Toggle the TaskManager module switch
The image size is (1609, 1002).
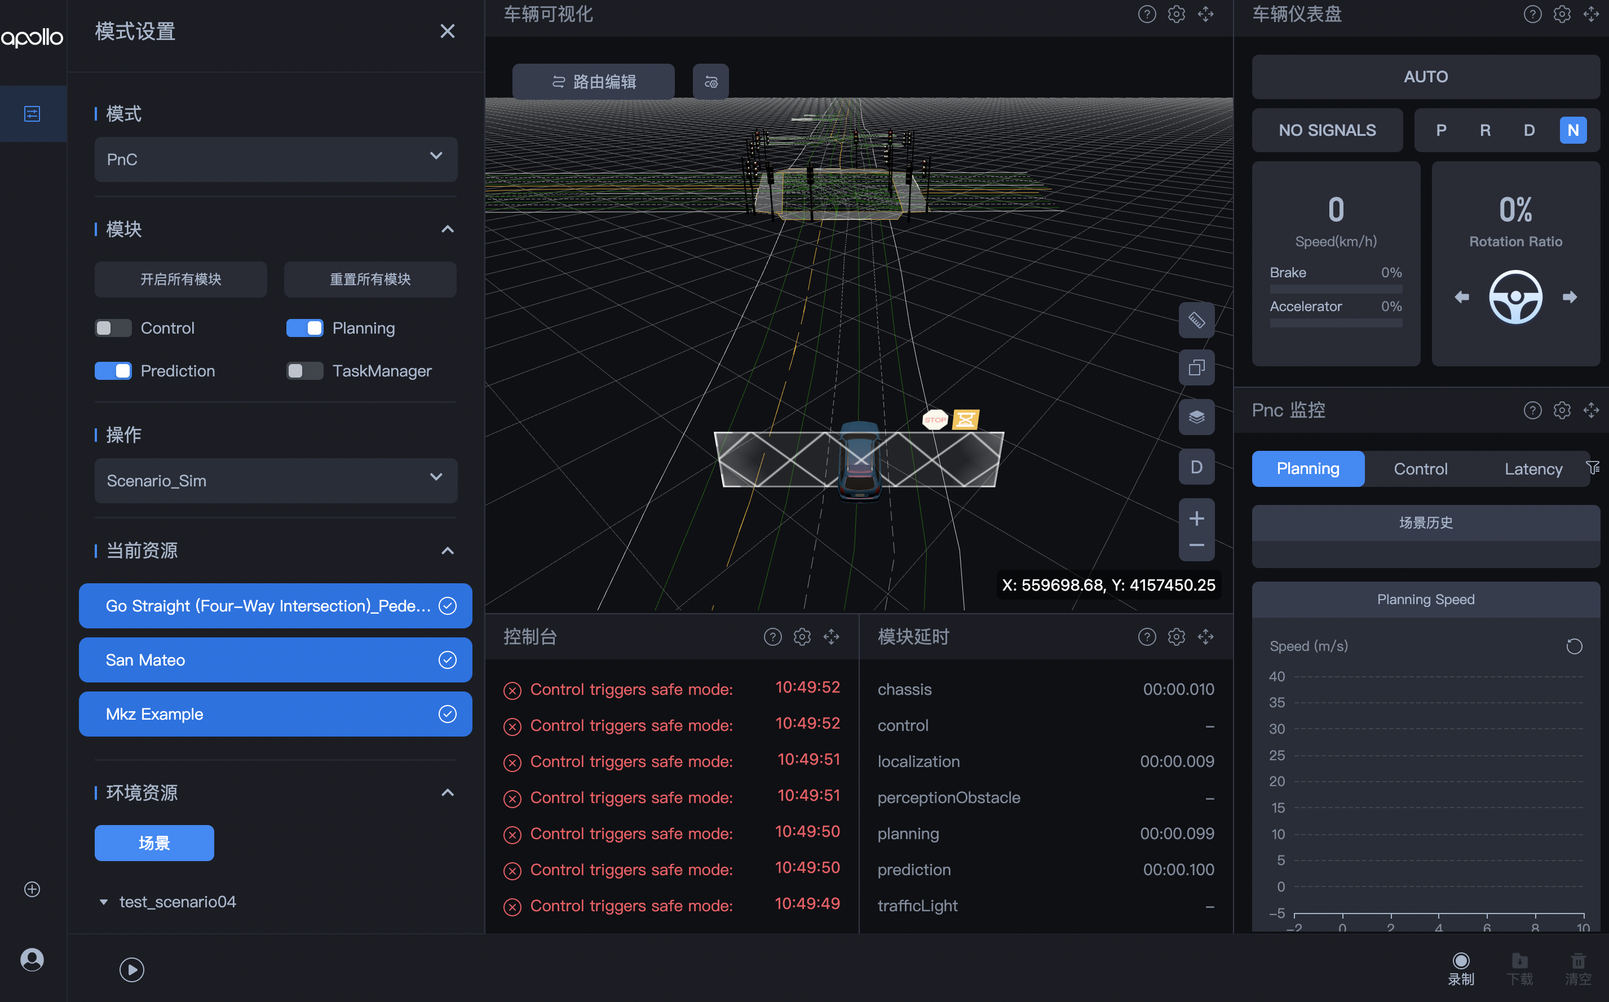305,371
